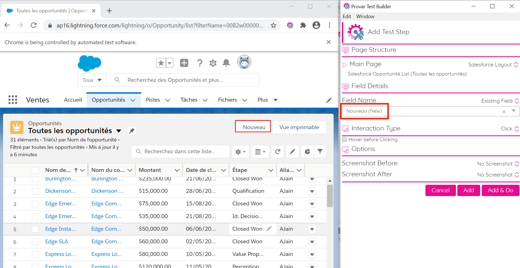Open the Field Name combo box arrow
Viewport: 520px width, 268px height.
[513, 111]
